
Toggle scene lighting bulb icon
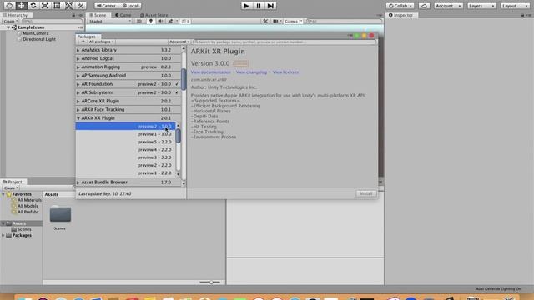tap(151, 21)
